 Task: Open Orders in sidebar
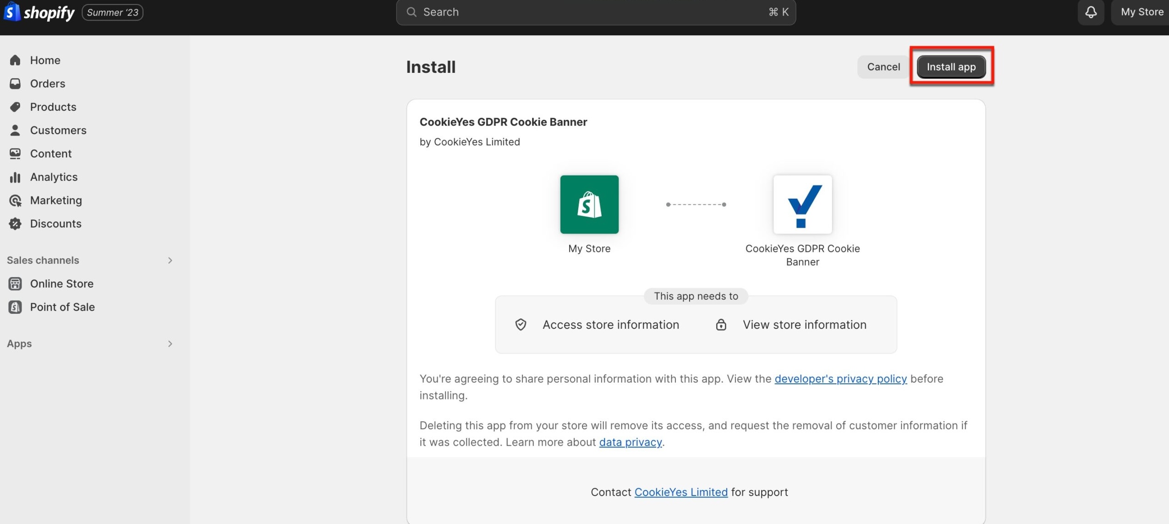pyautogui.click(x=48, y=83)
